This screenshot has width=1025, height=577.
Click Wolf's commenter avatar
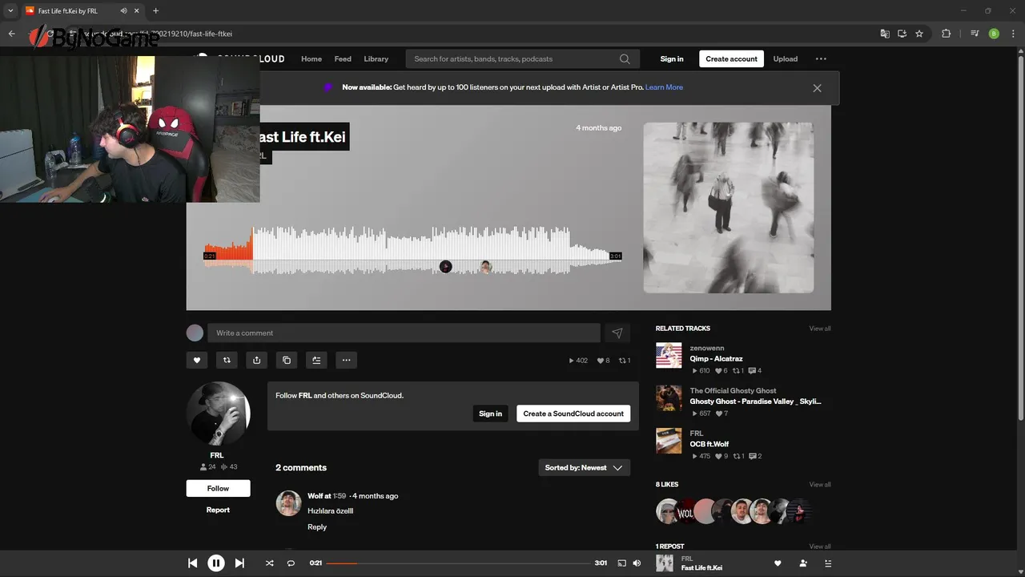tap(288, 503)
